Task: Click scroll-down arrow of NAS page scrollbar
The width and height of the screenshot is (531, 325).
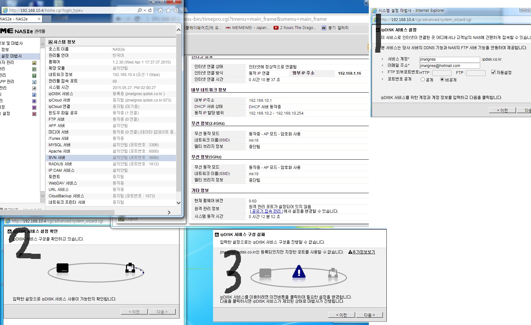Action: tap(178, 203)
